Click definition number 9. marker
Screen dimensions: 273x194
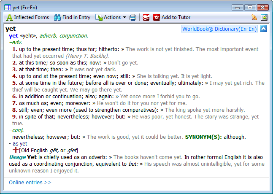[15, 117]
